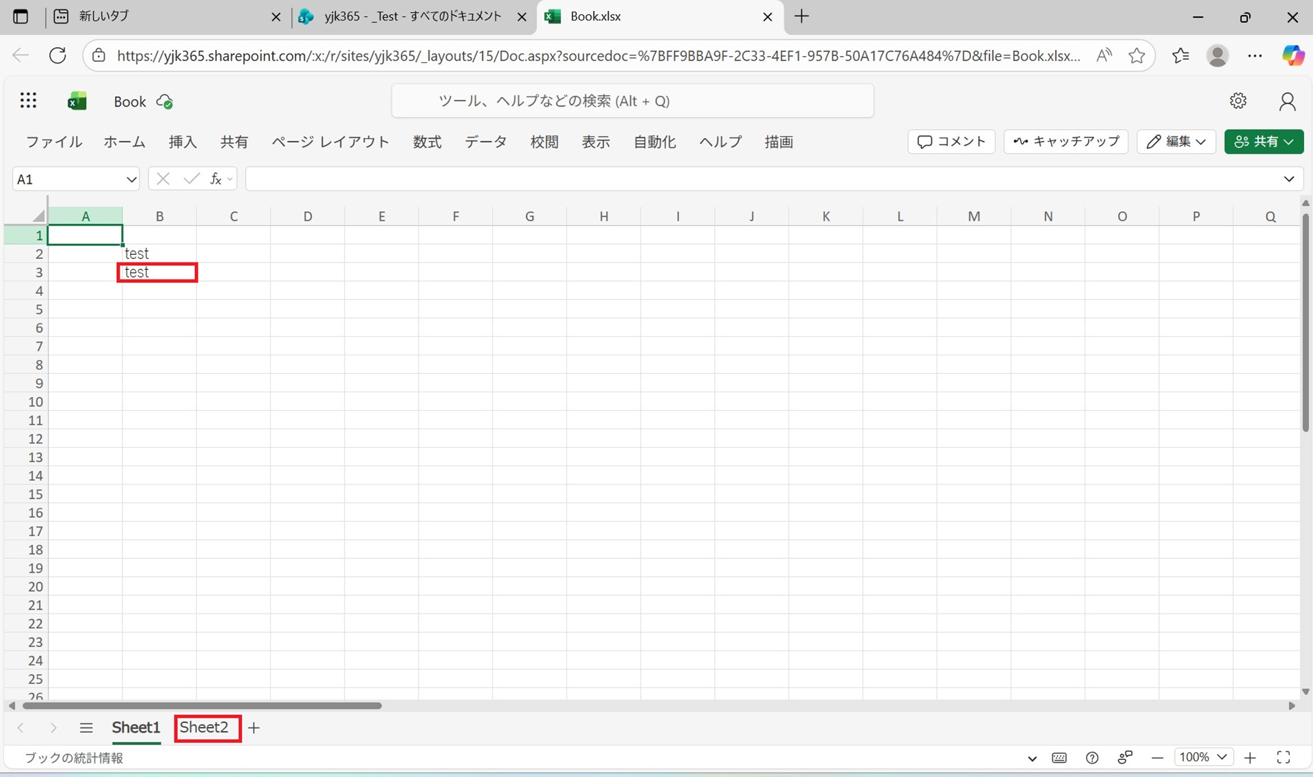Open the account manager person icon
Viewport: 1313px width, 777px height.
(x=1287, y=101)
